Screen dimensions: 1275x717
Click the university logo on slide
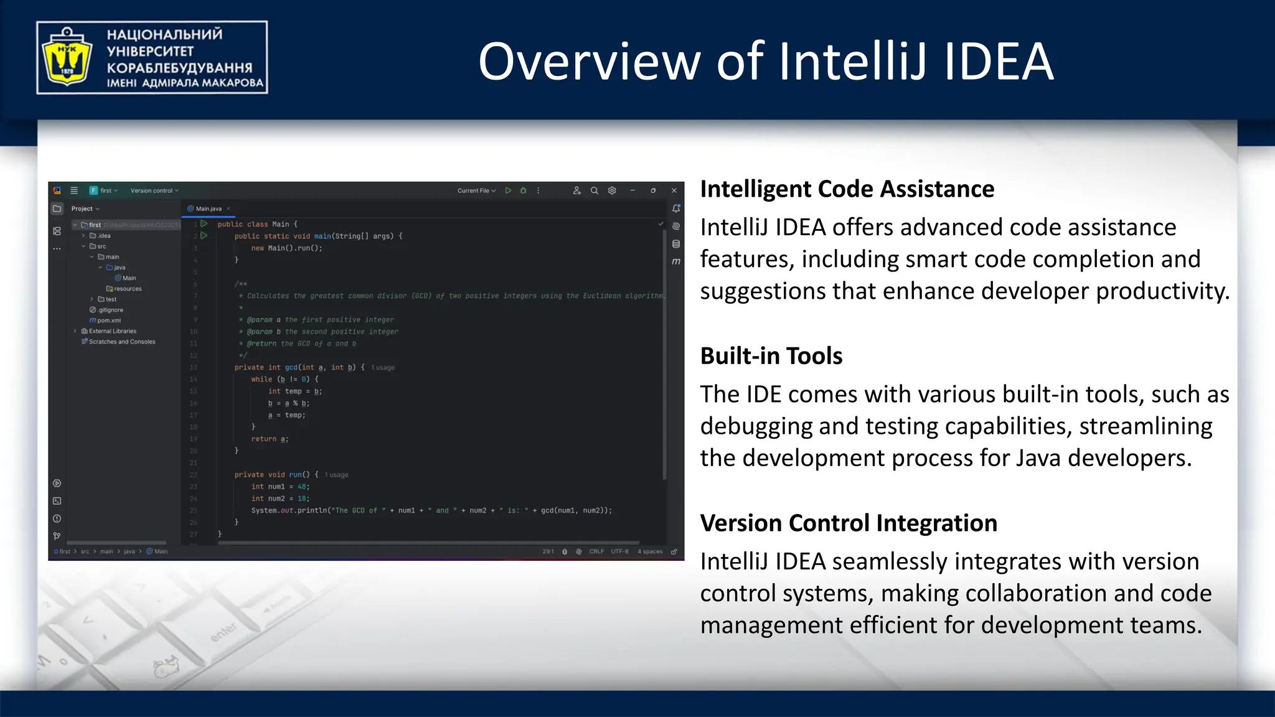152,57
